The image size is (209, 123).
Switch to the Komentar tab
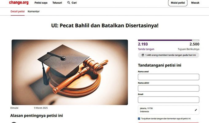click(33, 11)
